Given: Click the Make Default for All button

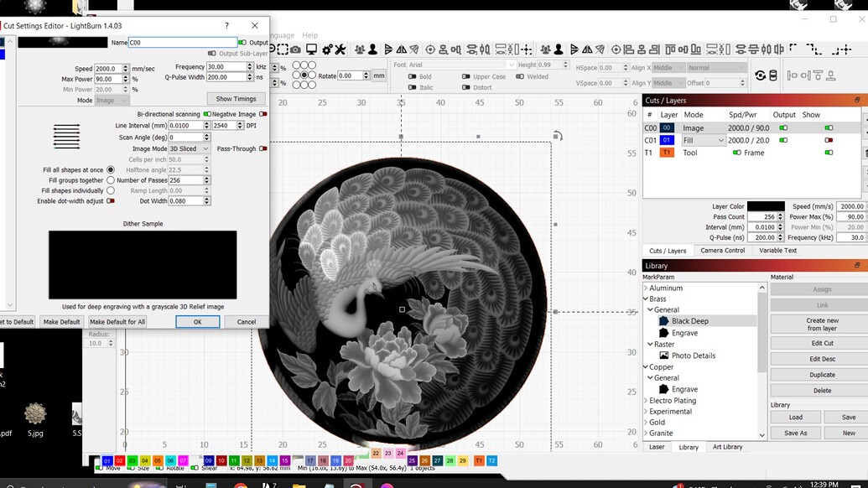Looking at the screenshot, I should tap(117, 321).
